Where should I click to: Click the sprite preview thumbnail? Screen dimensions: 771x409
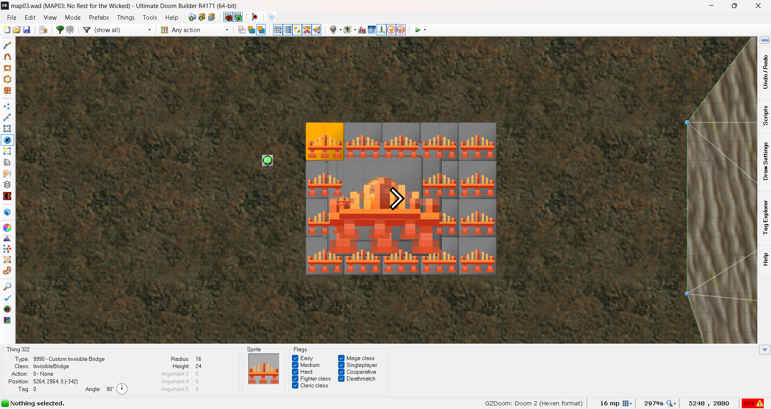(263, 369)
